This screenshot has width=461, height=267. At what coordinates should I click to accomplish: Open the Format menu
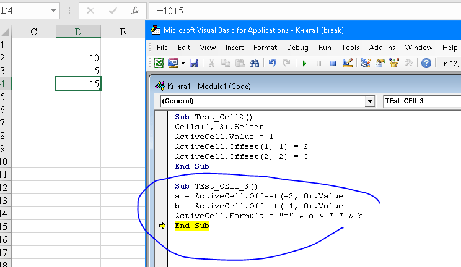click(265, 48)
